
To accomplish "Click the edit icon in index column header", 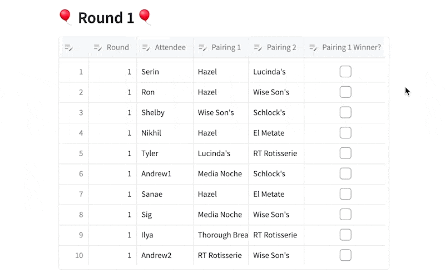I will pos(68,48).
